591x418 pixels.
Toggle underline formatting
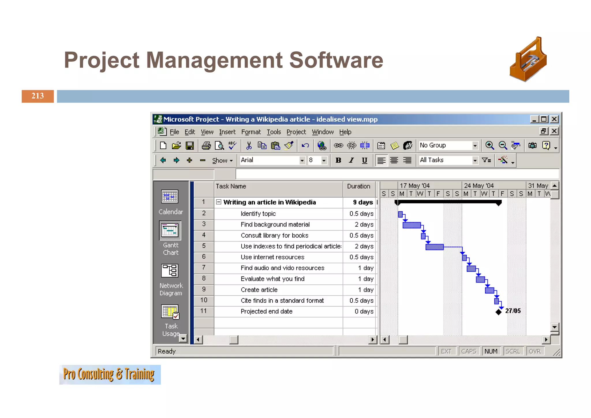364,160
